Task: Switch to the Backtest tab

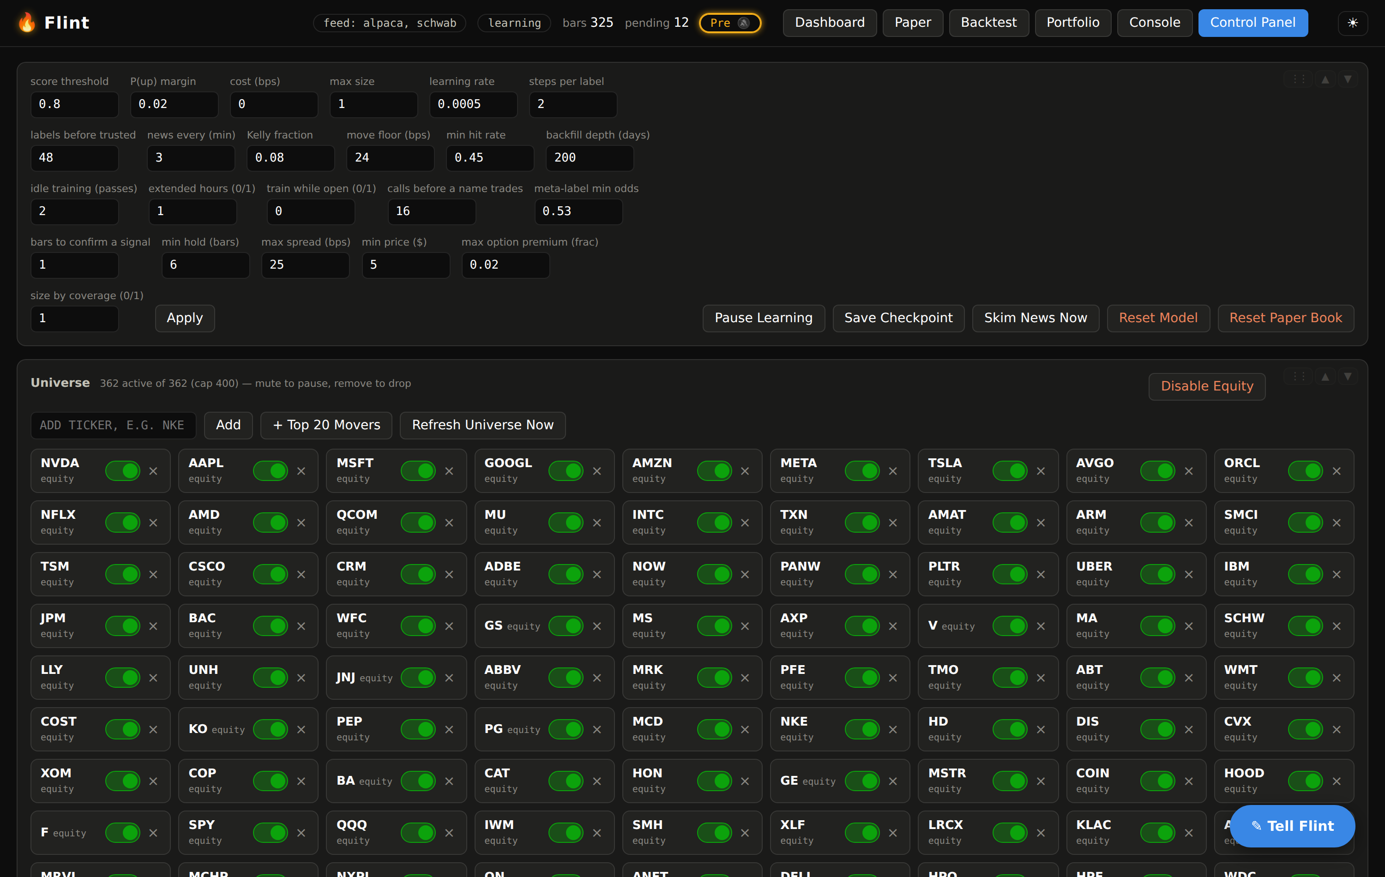Action: 988,23
